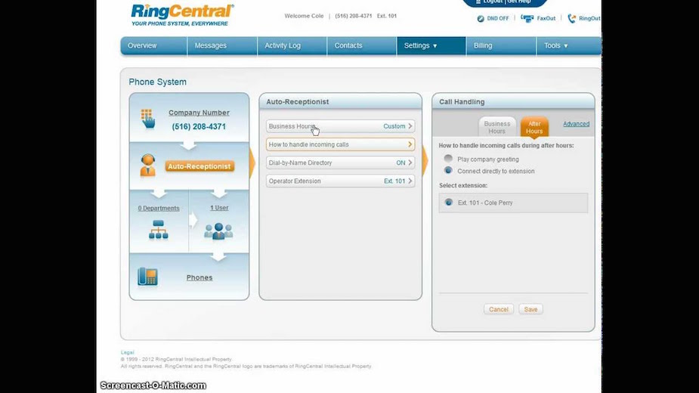Open the Activity Log tab
Screen dimensions: 699x393
click(292, 45)
